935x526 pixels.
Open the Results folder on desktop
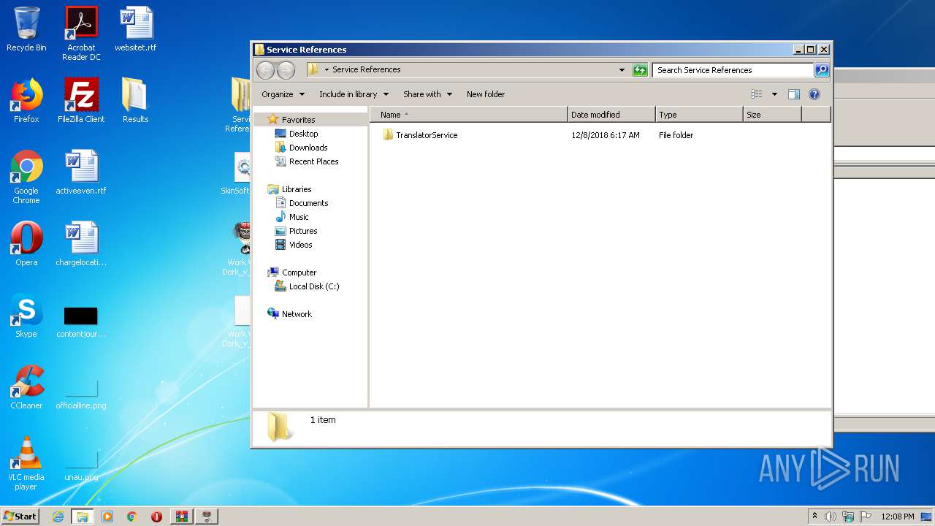[x=135, y=101]
